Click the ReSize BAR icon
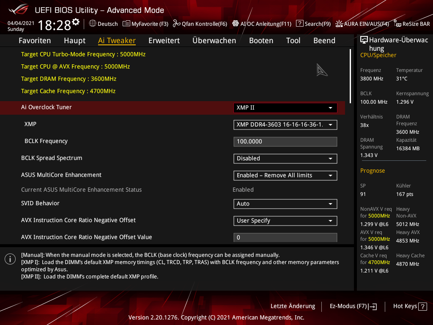The height and width of the screenshot is (325, 433). 397,24
